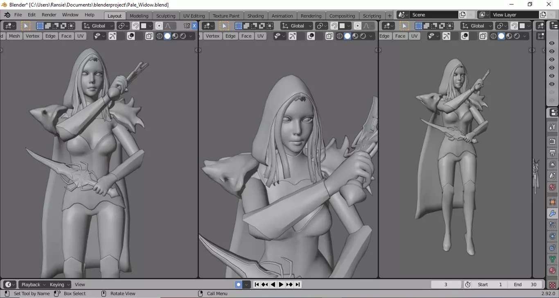Open the Mesh menu in left viewport
Viewport: 559px width, 298px height.
coord(14,36)
